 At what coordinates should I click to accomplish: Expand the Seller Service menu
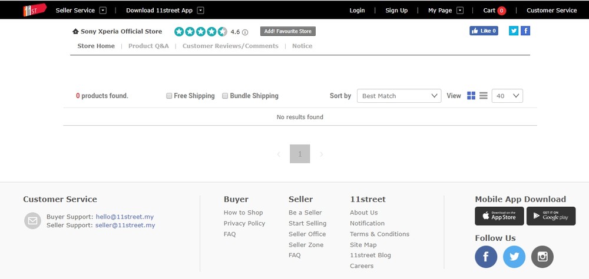[x=102, y=10]
